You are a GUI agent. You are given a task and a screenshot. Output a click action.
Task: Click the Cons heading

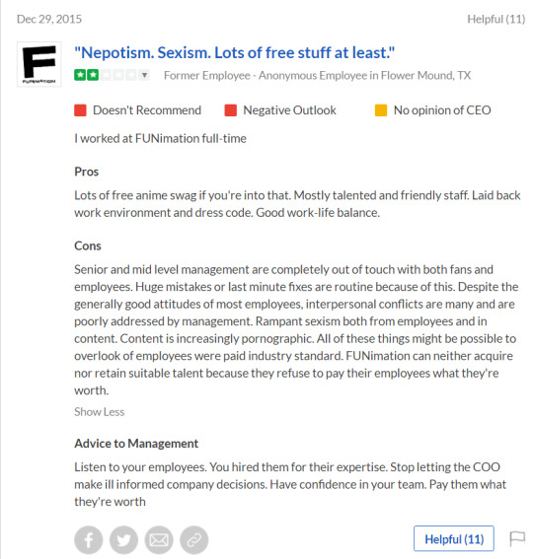[88, 246]
